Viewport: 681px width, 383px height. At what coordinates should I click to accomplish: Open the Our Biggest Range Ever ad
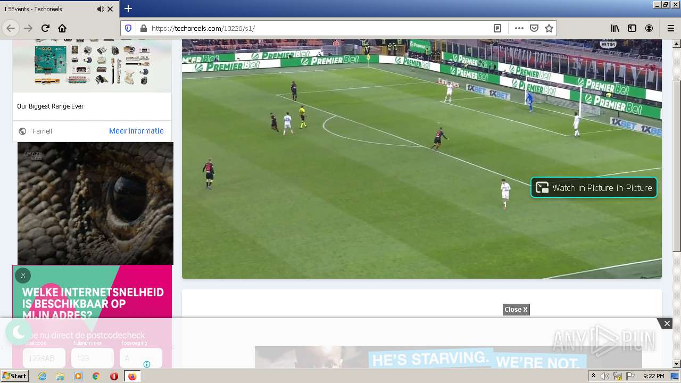click(51, 106)
